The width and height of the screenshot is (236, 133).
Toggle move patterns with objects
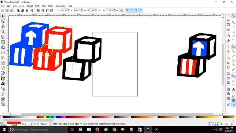point(140,10)
